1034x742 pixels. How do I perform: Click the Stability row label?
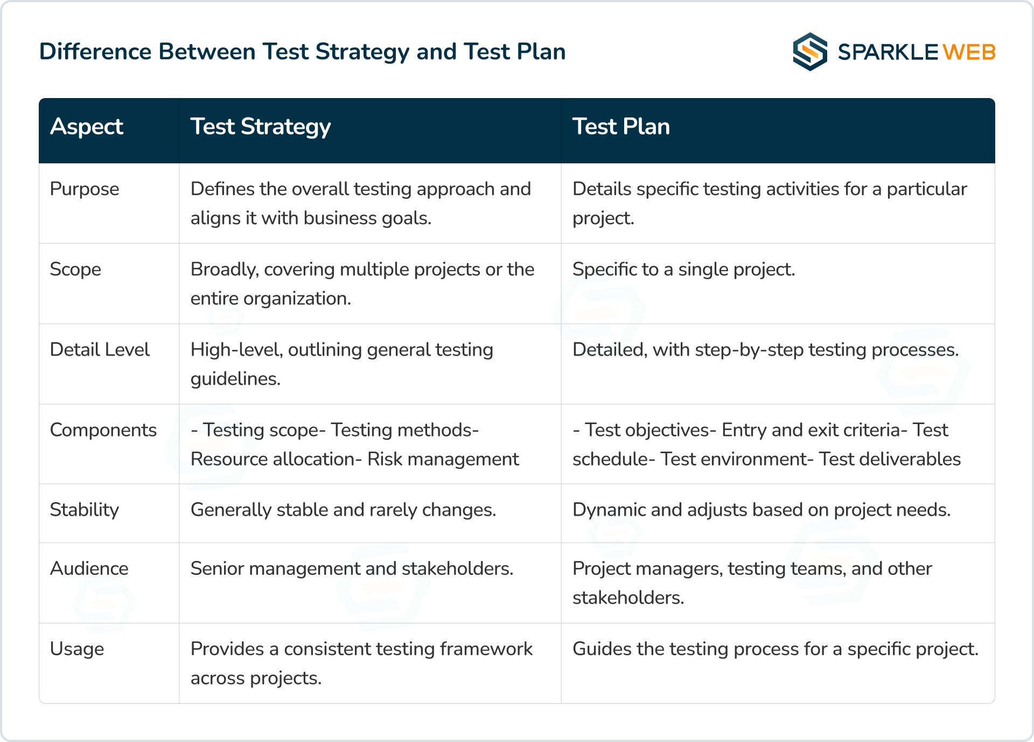85,510
